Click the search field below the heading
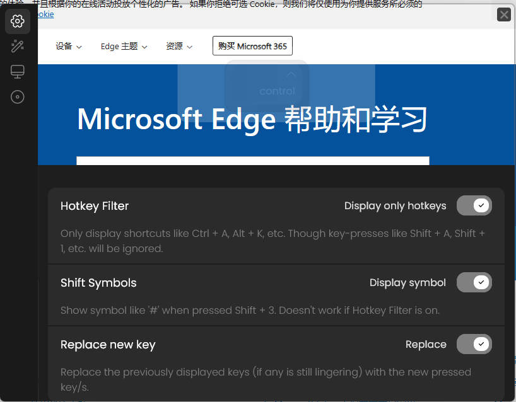Screen dimensions: 516x402 253,161
